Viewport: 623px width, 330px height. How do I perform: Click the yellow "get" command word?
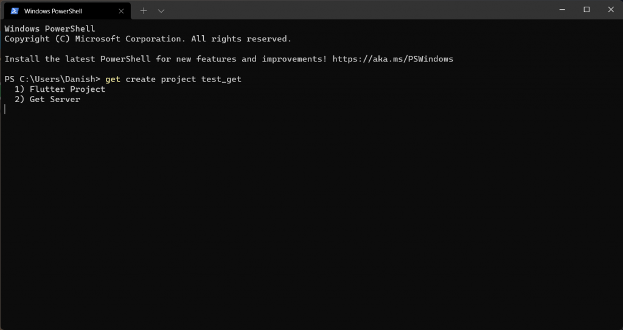[113, 80]
